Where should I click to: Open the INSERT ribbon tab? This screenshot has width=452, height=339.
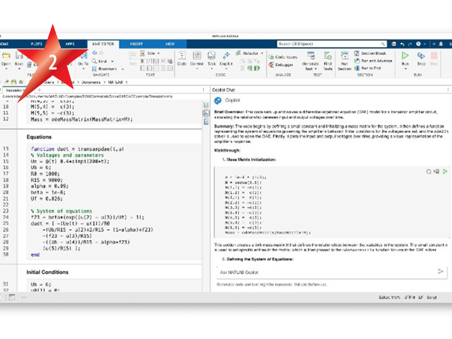136,44
